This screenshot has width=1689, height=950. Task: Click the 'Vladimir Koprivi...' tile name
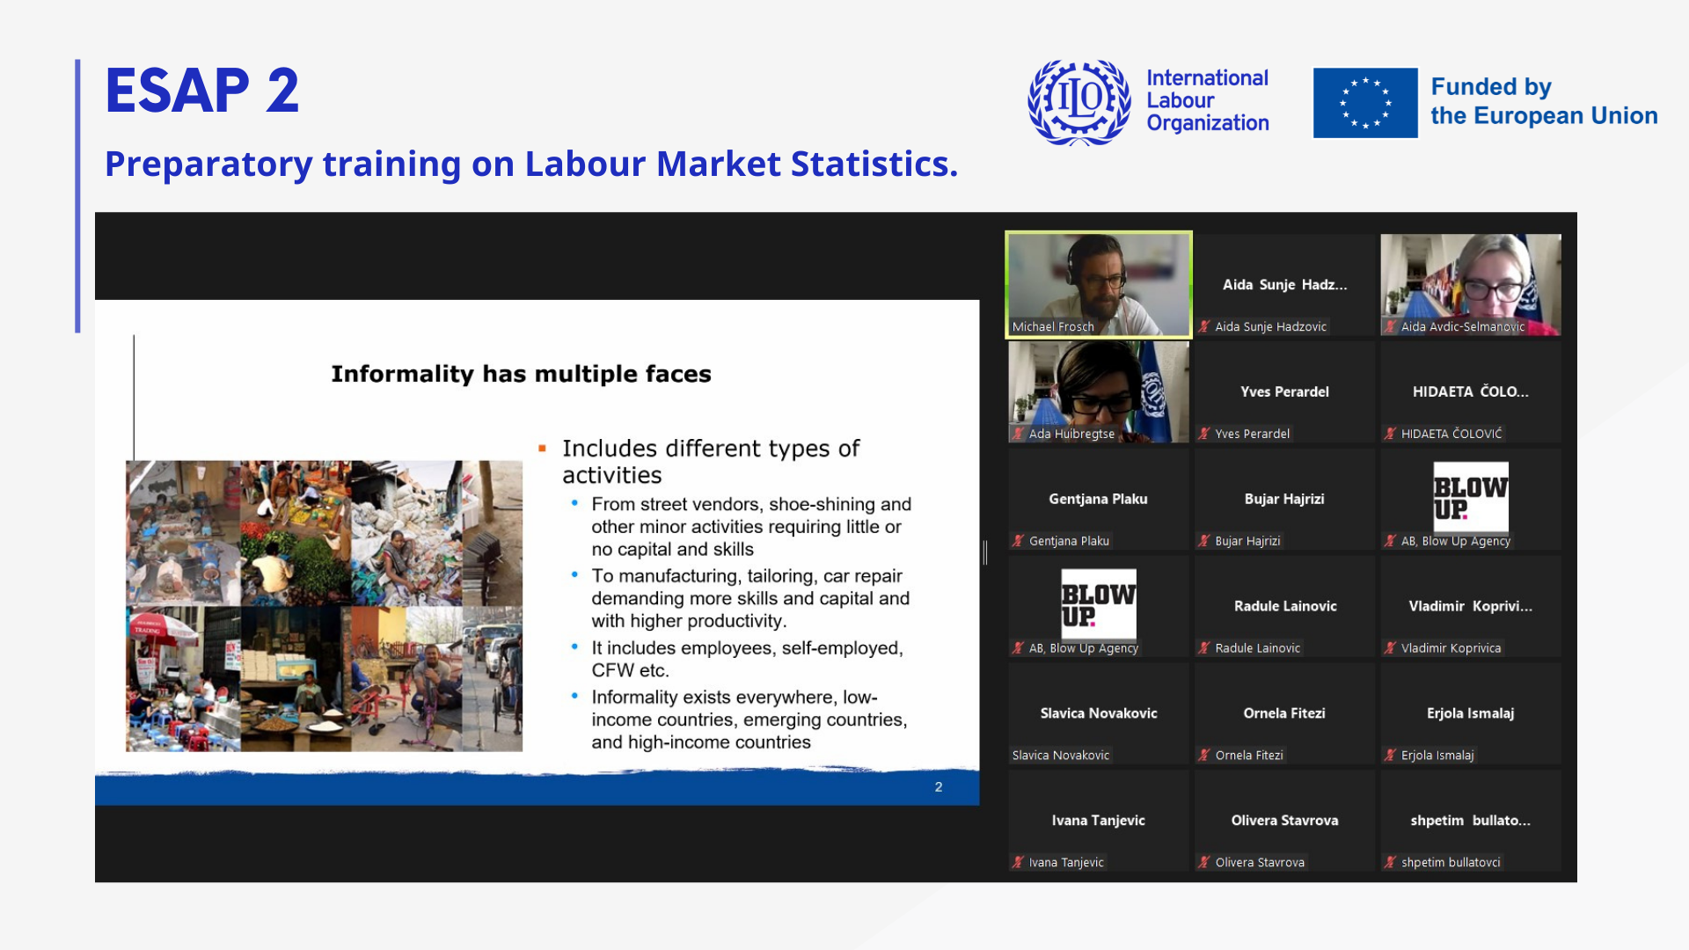tap(1471, 607)
